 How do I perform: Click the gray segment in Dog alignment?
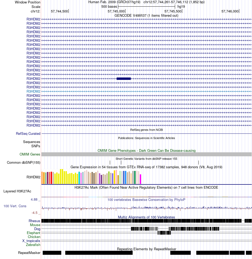[x=154, y=229]
